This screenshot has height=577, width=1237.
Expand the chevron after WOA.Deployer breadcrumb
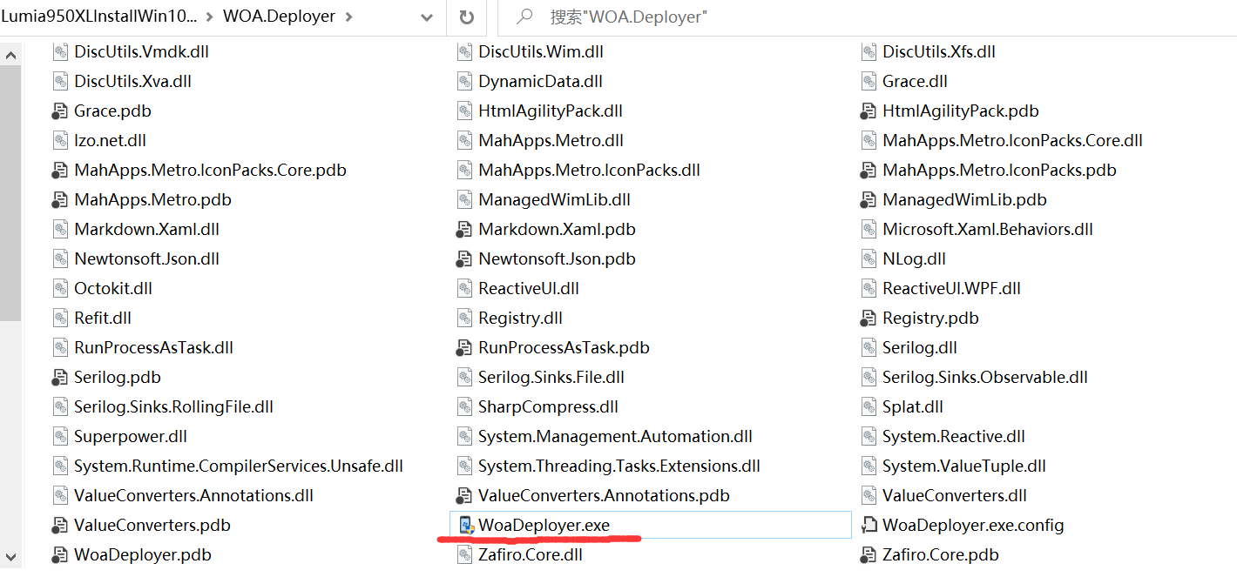349,17
